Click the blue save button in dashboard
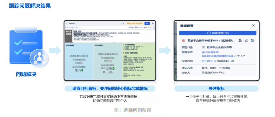Image resolution: width=275 pixels, height=117 pixels. click(147, 23)
